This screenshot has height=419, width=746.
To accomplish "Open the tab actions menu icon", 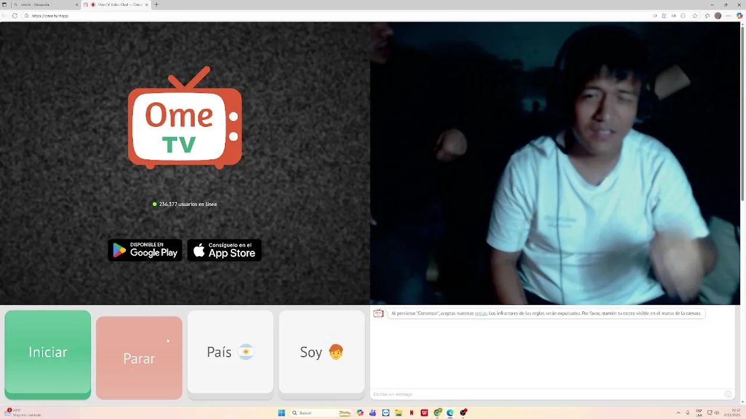I will 5,5.
